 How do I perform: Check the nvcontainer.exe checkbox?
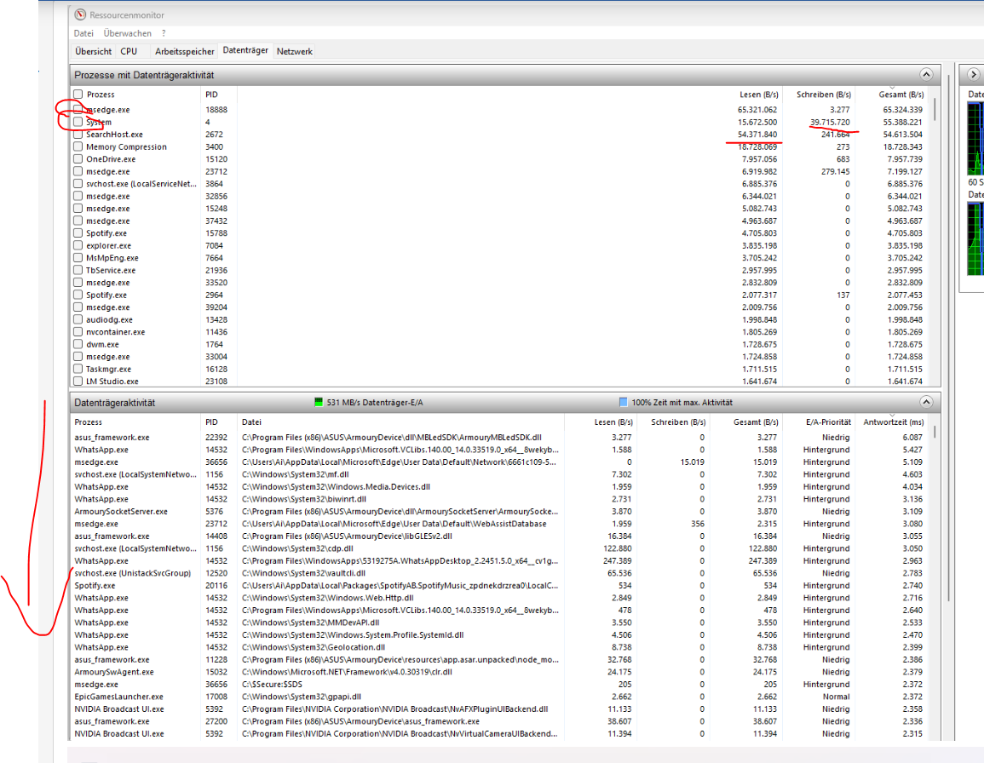point(78,331)
